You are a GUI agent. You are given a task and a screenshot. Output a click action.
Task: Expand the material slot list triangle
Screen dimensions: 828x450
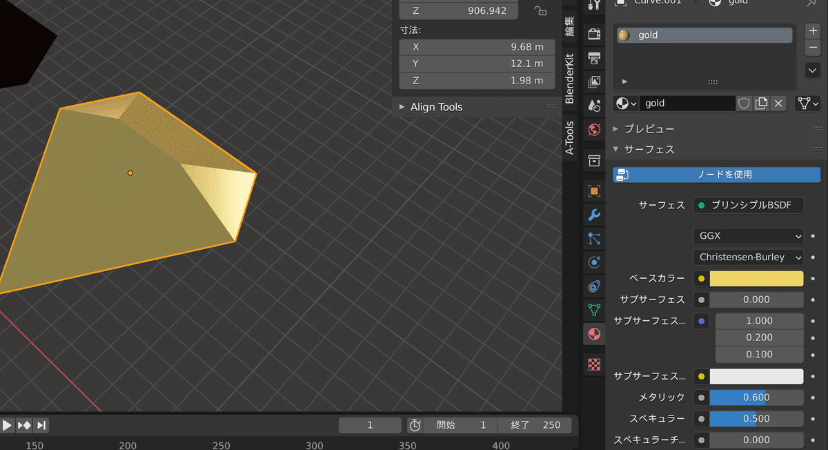pos(625,81)
